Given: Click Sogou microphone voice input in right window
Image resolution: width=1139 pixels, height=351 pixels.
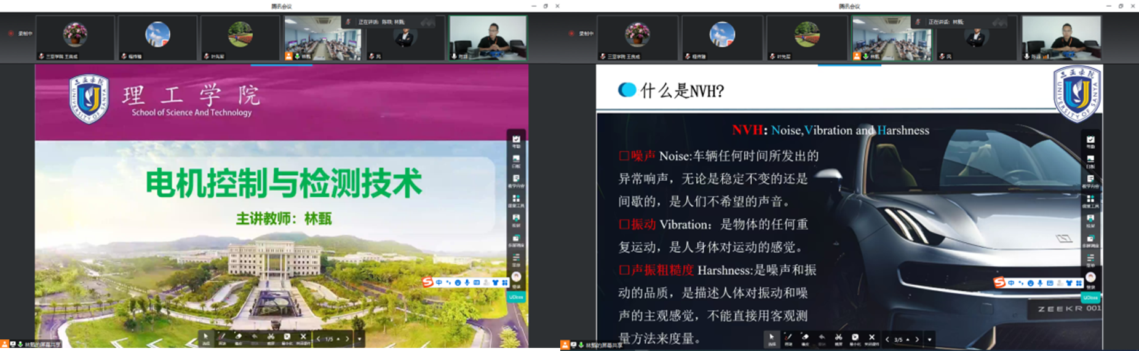Looking at the screenshot, I should pyautogui.click(x=1040, y=283).
